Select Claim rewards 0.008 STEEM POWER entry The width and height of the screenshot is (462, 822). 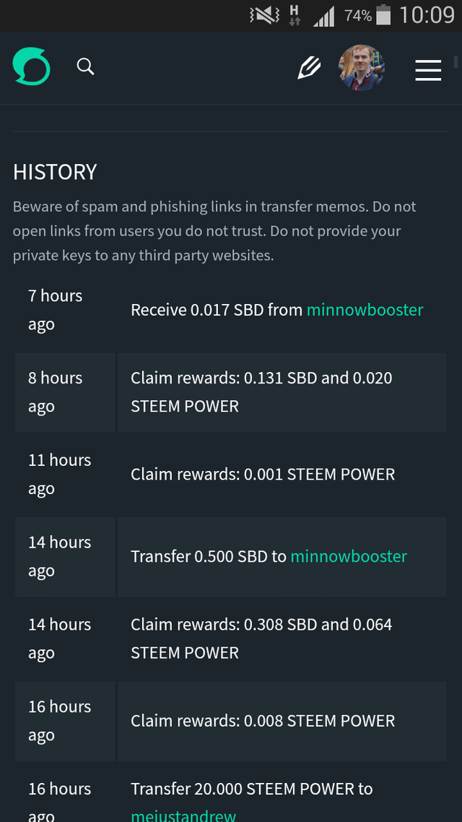[x=263, y=721]
